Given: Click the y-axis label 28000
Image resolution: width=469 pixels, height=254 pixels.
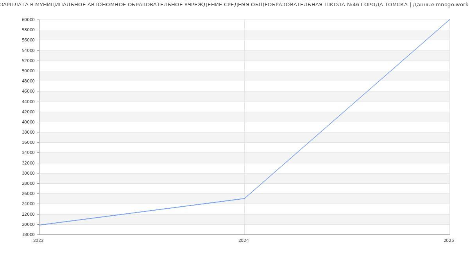Looking at the screenshot, I should (29, 183).
